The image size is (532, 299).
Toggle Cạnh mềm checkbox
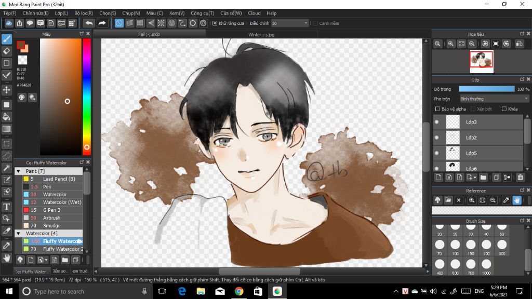tap(315, 23)
